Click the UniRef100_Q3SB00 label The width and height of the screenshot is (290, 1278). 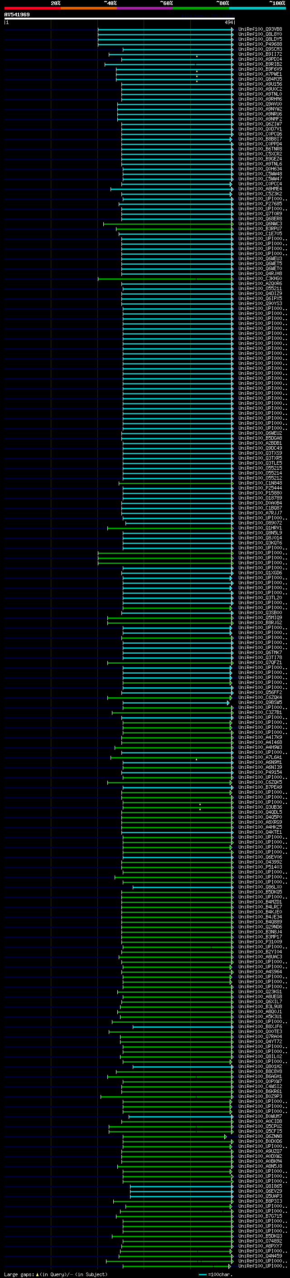(260, 613)
